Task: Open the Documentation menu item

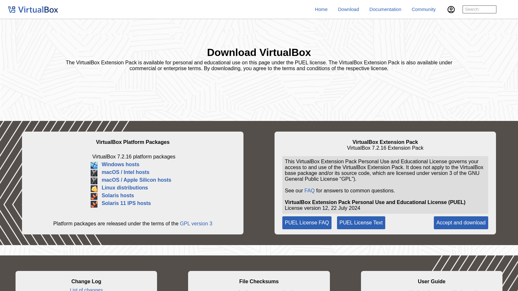Action: click(385, 9)
